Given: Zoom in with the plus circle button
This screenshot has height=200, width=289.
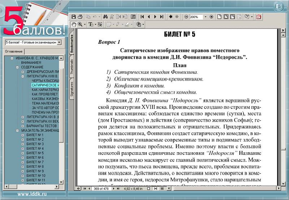Looking at the screenshot, I should (211, 17).
